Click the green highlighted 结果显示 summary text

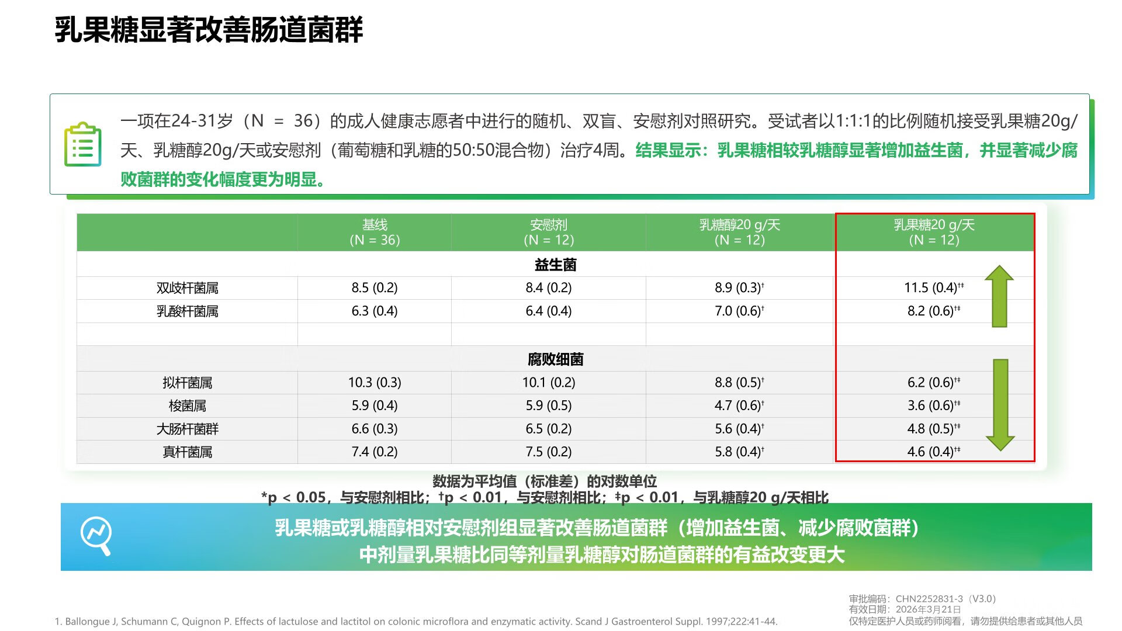point(856,151)
